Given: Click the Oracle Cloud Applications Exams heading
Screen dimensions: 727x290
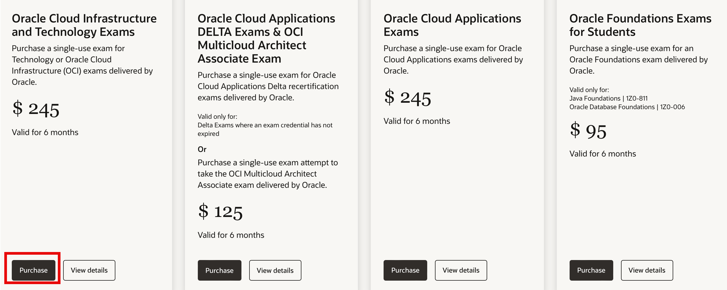Looking at the screenshot, I should pyautogui.click(x=452, y=25).
